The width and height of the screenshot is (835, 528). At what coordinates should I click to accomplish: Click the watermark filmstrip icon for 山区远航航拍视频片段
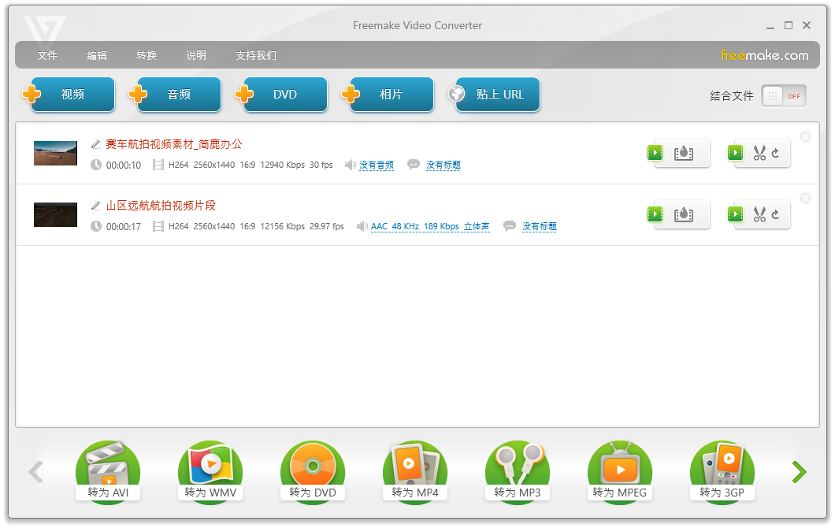[x=682, y=214]
